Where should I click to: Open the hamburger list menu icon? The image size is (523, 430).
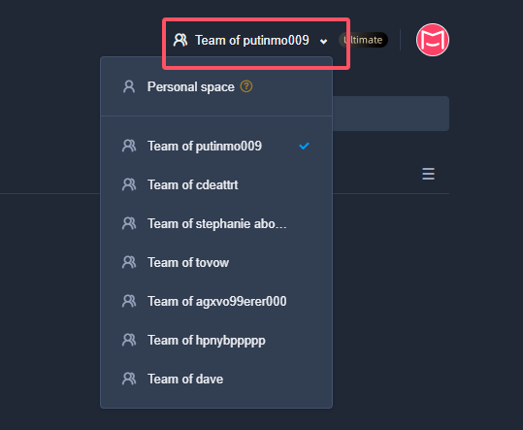pos(428,174)
